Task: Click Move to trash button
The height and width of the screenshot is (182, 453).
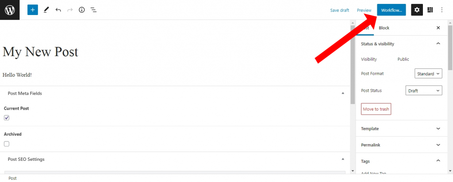Action: 376,109
